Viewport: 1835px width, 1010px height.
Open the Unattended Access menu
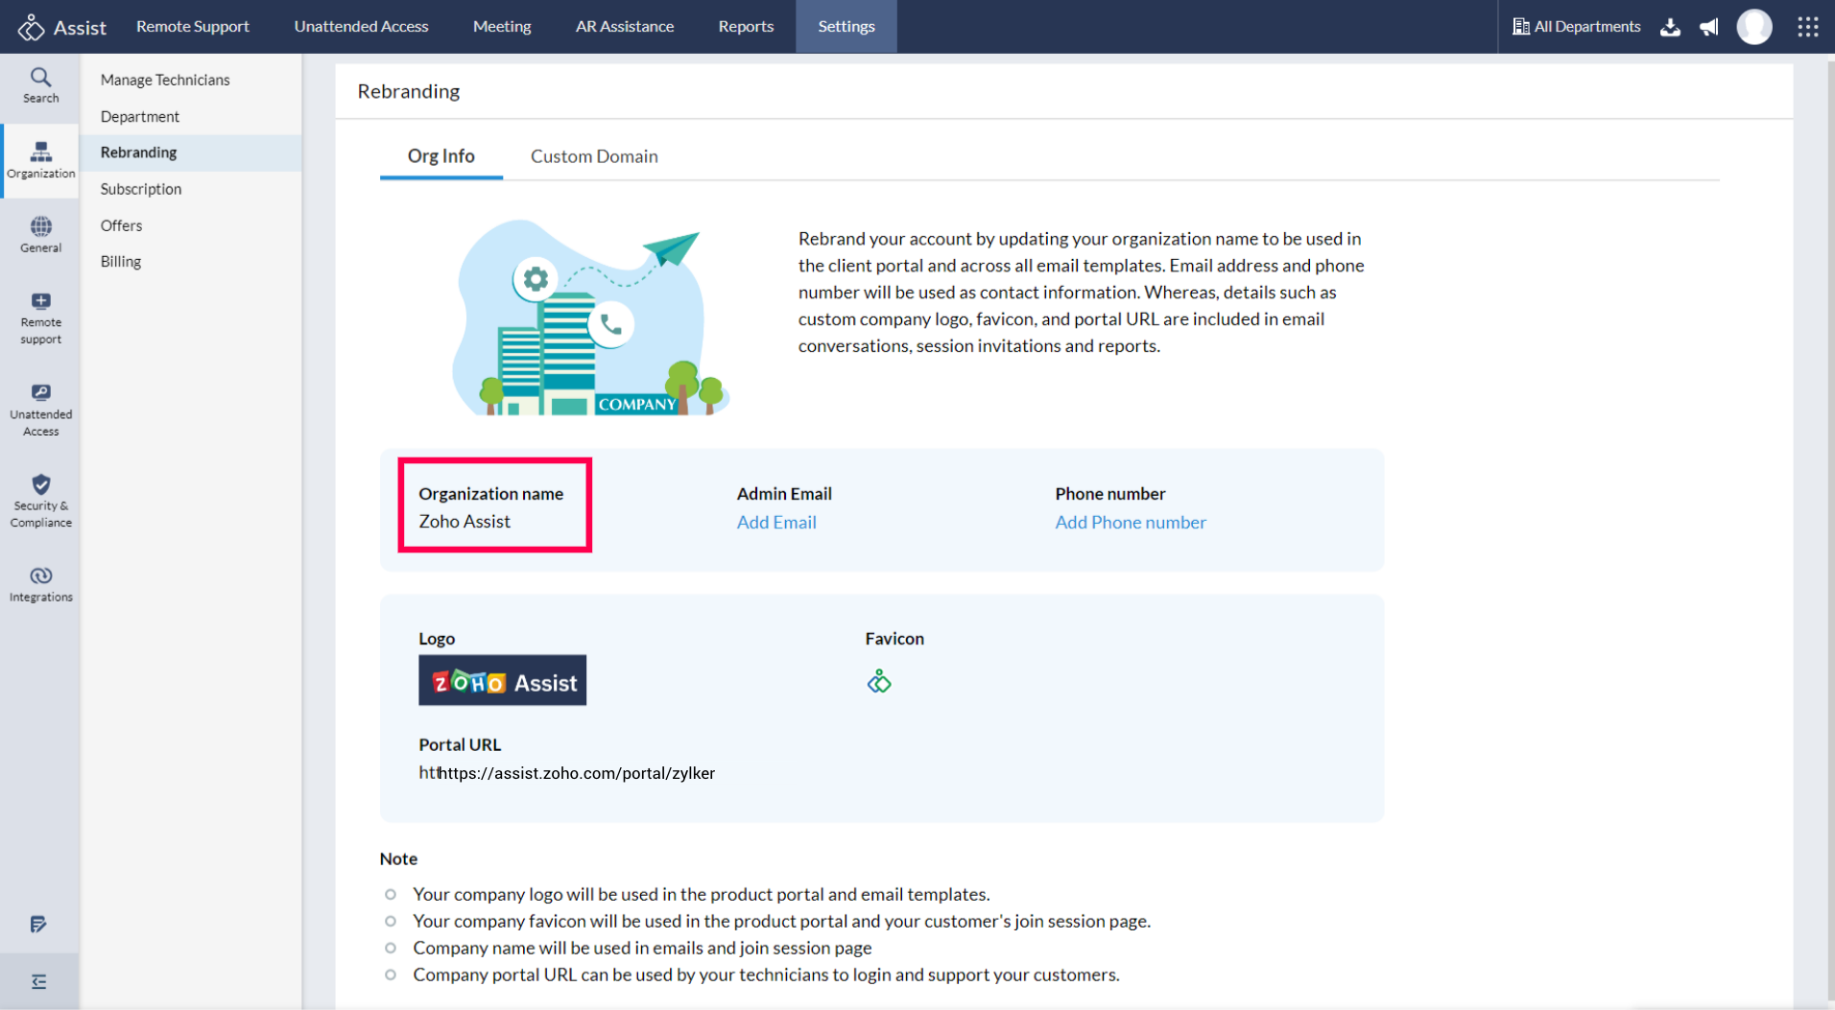point(361,27)
